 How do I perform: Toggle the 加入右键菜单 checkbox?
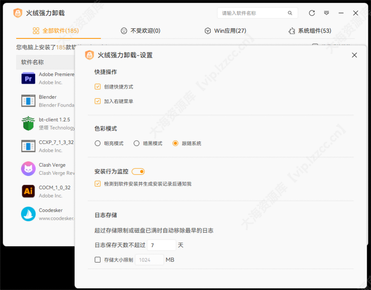coord(98,101)
